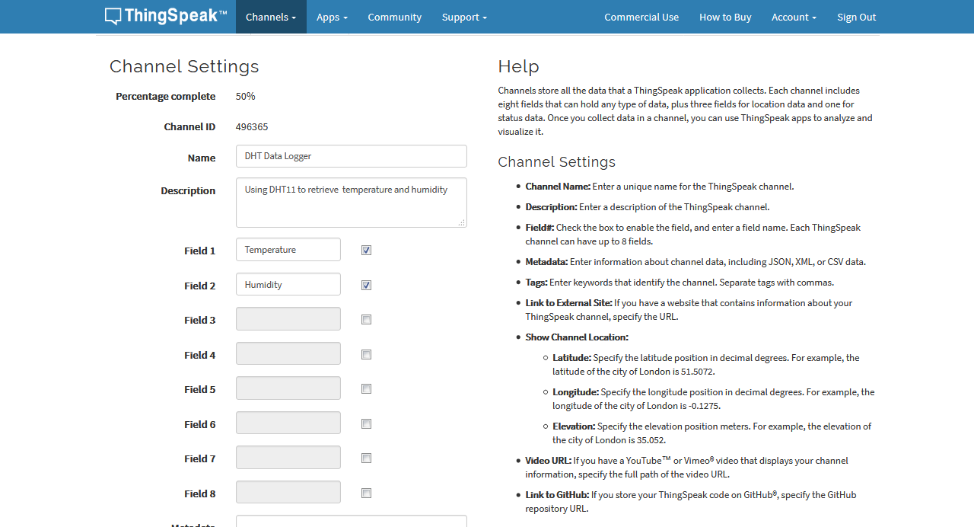Click the Description text area

click(x=351, y=203)
